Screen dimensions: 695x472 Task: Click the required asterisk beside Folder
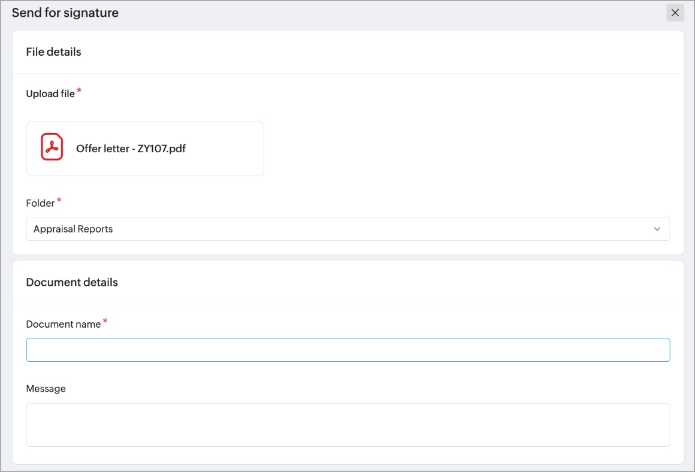[59, 201]
